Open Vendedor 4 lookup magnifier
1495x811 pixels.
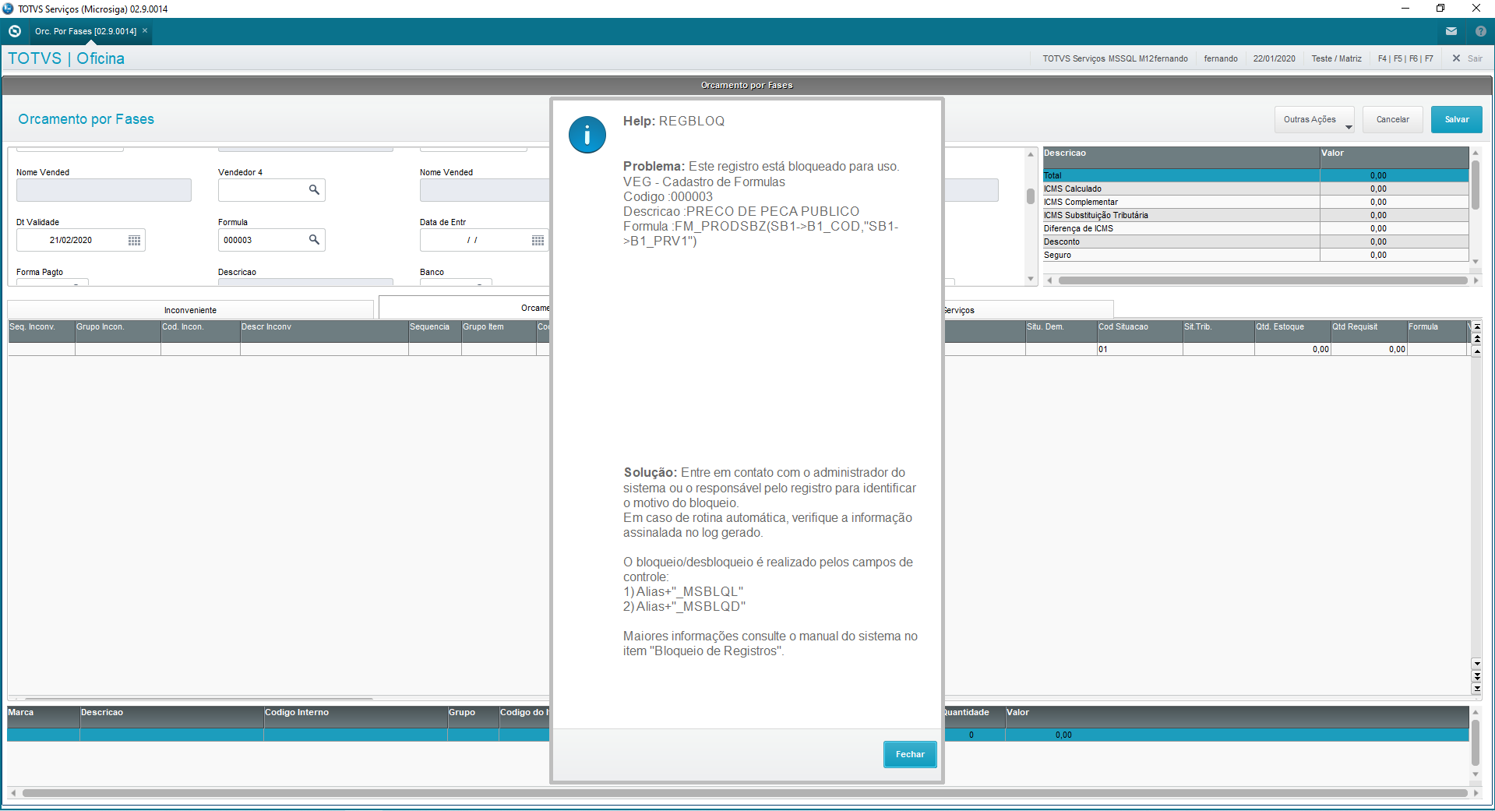pyautogui.click(x=314, y=189)
